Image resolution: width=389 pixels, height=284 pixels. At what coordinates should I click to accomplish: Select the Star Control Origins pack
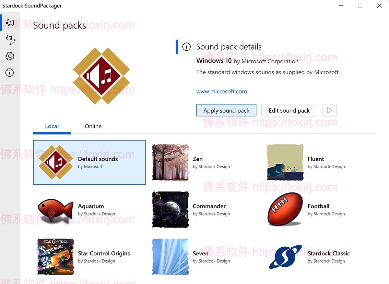coord(89,257)
